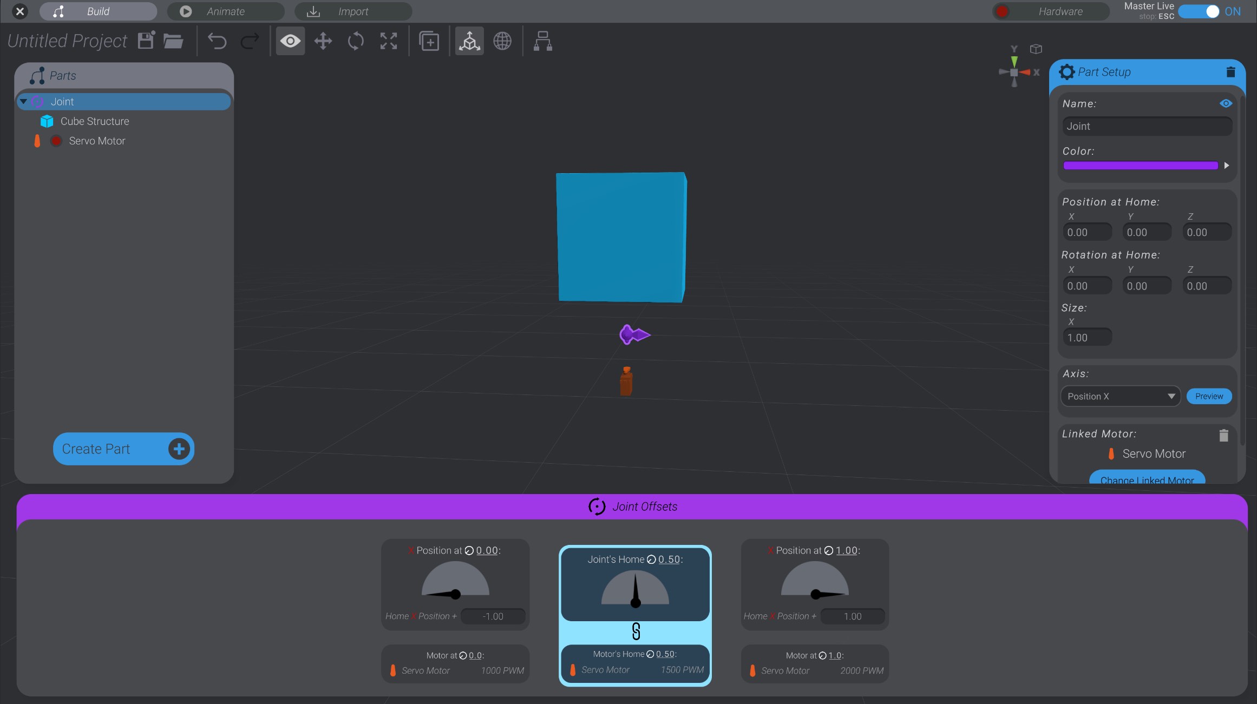Open the Import menu

coord(352,11)
